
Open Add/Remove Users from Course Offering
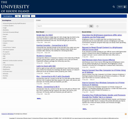point(98,60)
